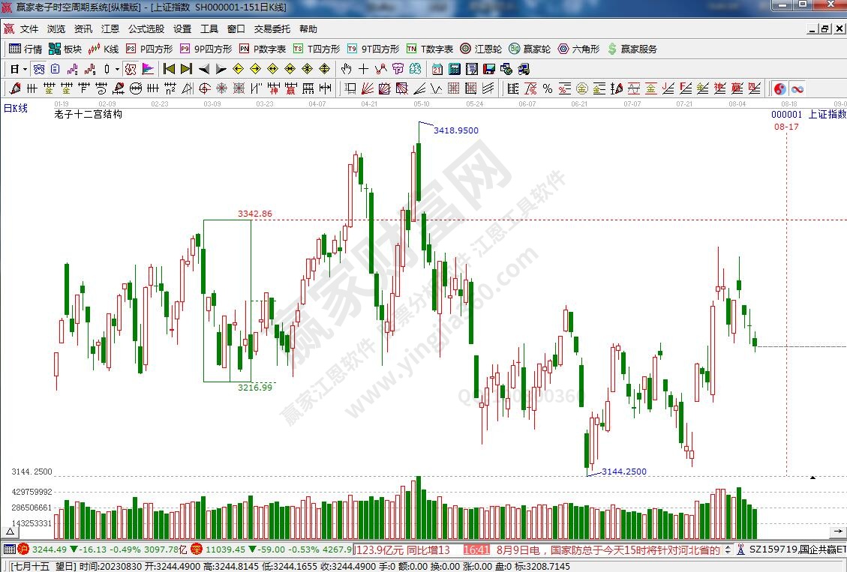The width and height of the screenshot is (847, 572).
Task: Click the horizontal scrollbar right arrow
Action: [x=840, y=531]
